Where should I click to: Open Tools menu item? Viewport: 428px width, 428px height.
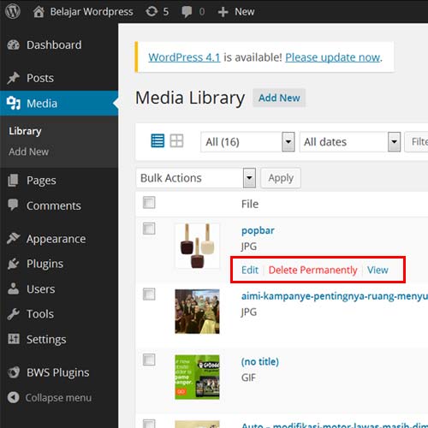[40, 314]
